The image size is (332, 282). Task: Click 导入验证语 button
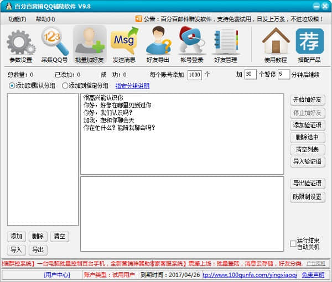(308, 162)
